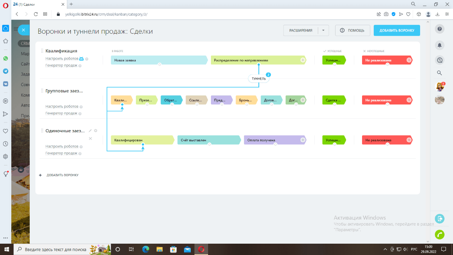The image size is (453, 255).
Task: Click the search magnifier in right panel
Action: coord(440,73)
